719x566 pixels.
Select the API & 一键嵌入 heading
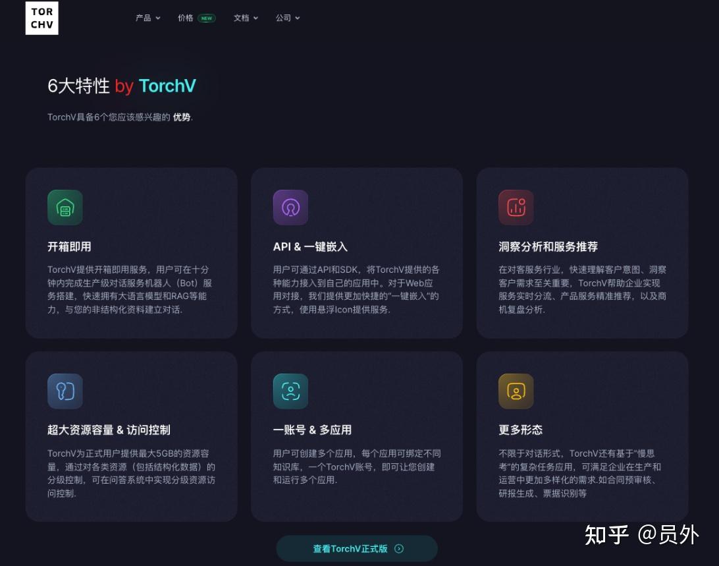coord(310,246)
